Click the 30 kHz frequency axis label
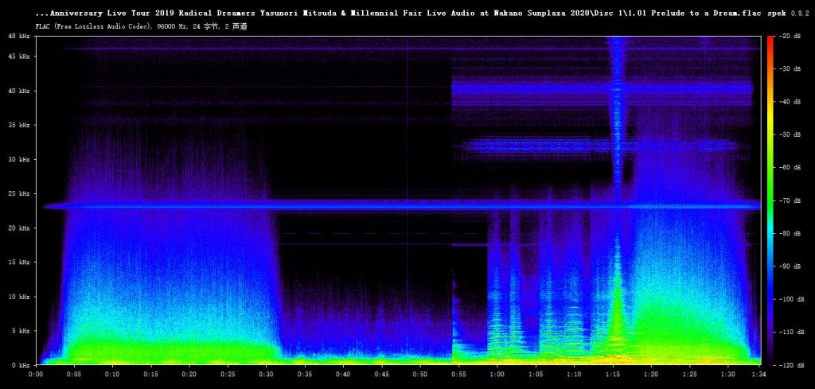Image resolution: width=815 pixels, height=389 pixels. (x=19, y=159)
